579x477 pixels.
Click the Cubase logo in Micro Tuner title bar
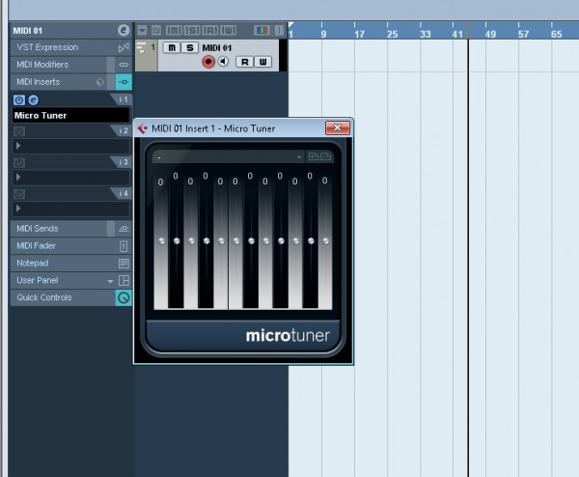[x=143, y=128]
